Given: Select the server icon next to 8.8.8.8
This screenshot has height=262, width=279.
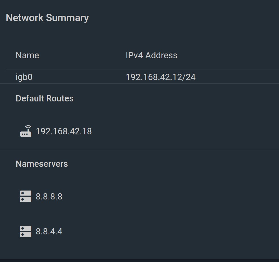Looking at the screenshot, I should pos(26,196).
